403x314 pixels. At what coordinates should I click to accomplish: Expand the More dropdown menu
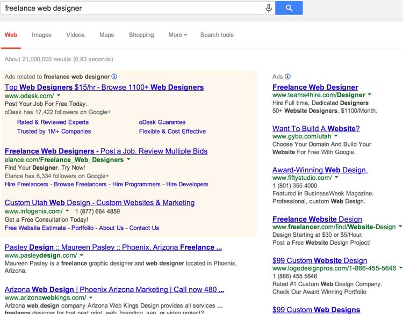click(177, 35)
